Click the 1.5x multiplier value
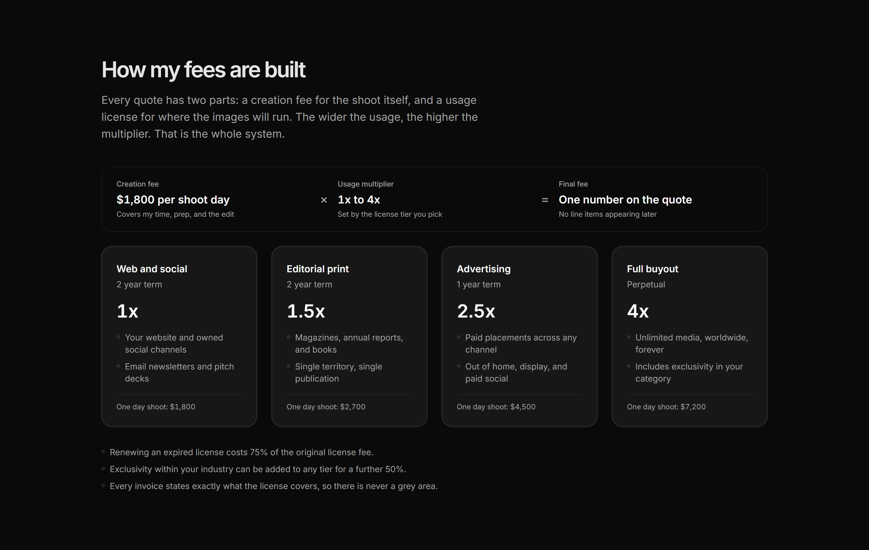The width and height of the screenshot is (869, 550). point(306,311)
